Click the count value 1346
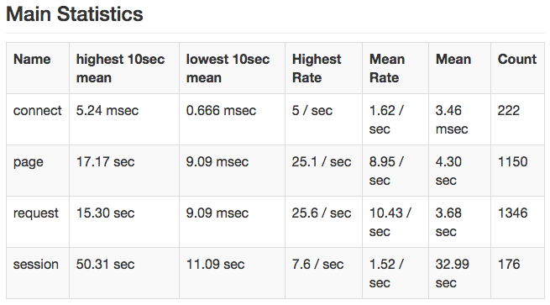The width and height of the screenshot is (550, 305). click(x=512, y=213)
